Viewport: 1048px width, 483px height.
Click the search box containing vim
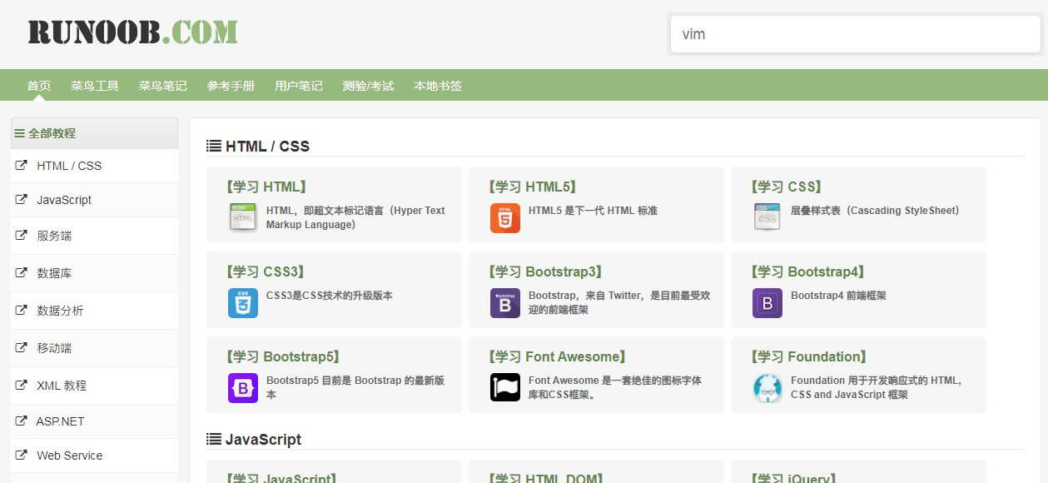(856, 34)
